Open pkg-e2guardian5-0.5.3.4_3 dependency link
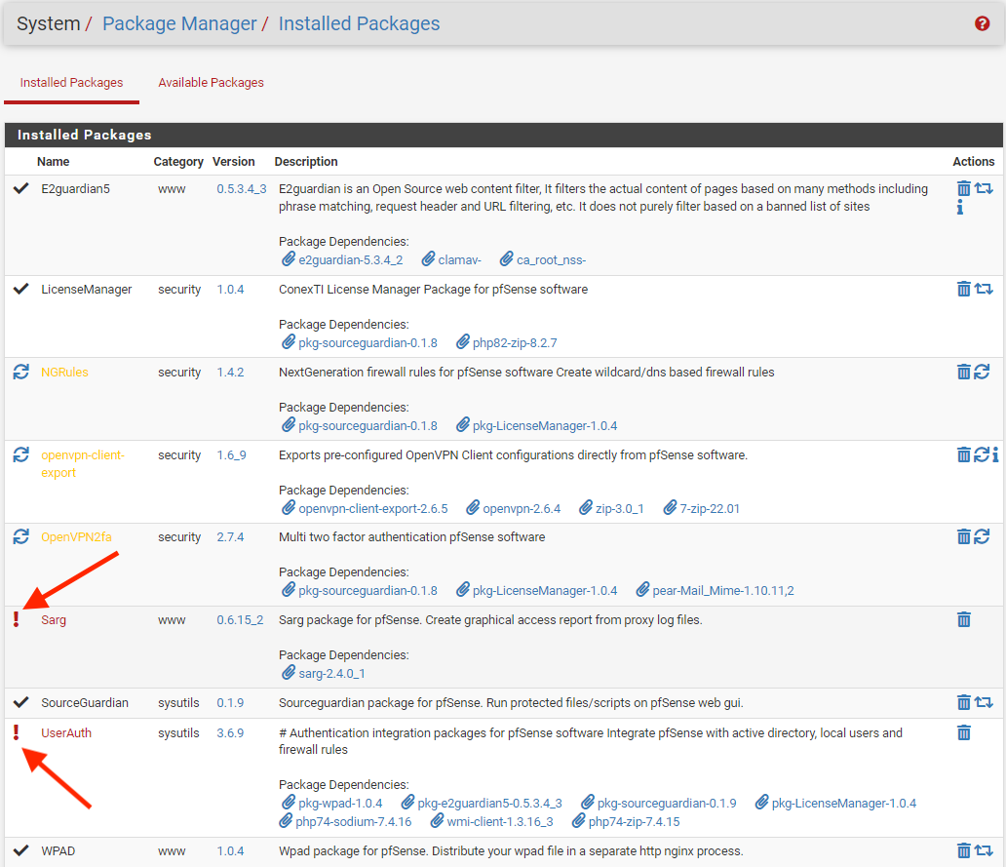The height and width of the screenshot is (867, 1006). point(489,803)
